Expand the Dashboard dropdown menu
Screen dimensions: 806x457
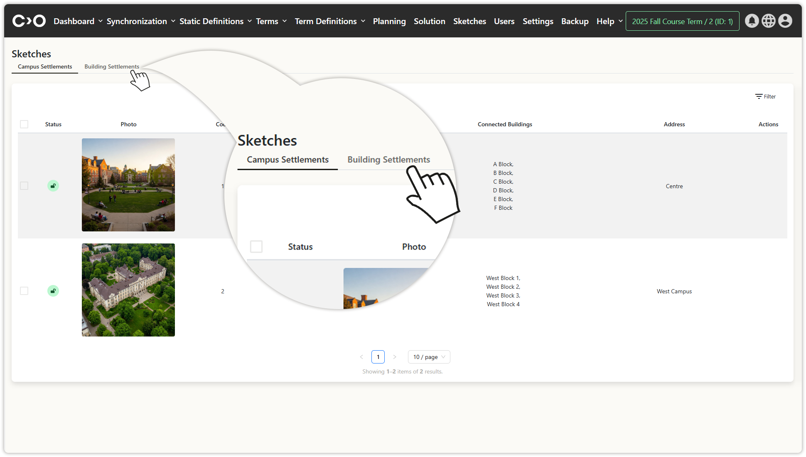tap(78, 21)
